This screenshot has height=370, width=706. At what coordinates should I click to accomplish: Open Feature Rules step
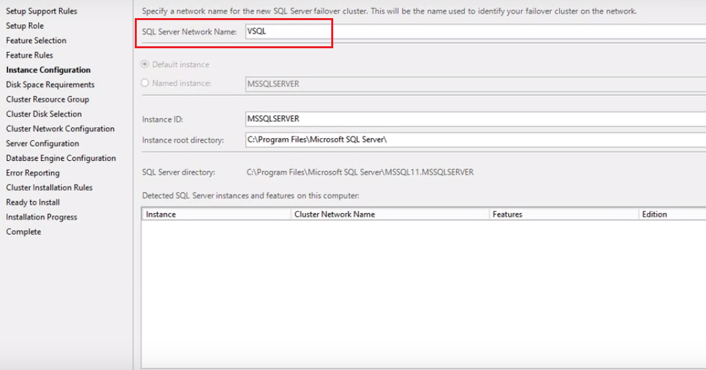pyautogui.click(x=30, y=55)
